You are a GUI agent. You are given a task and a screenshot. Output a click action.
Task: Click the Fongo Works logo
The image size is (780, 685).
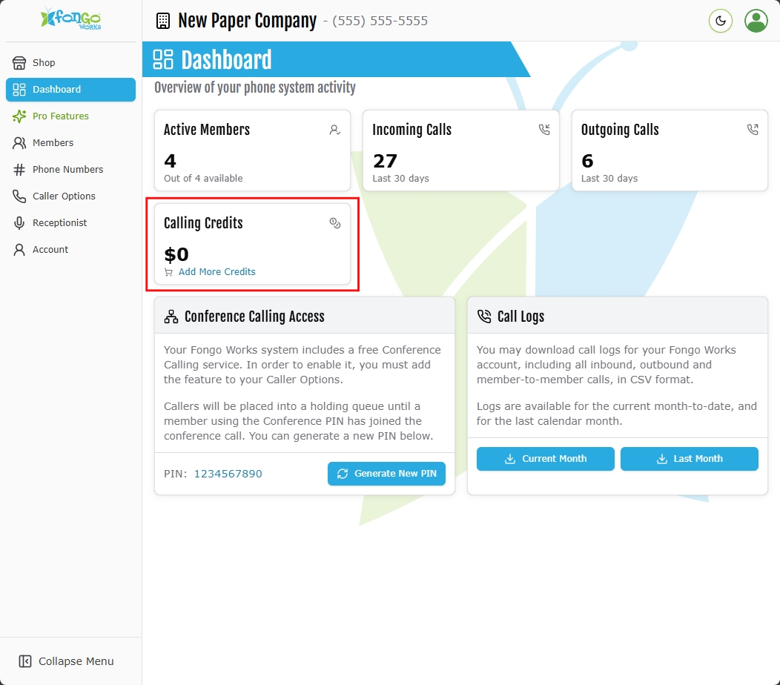(71, 19)
